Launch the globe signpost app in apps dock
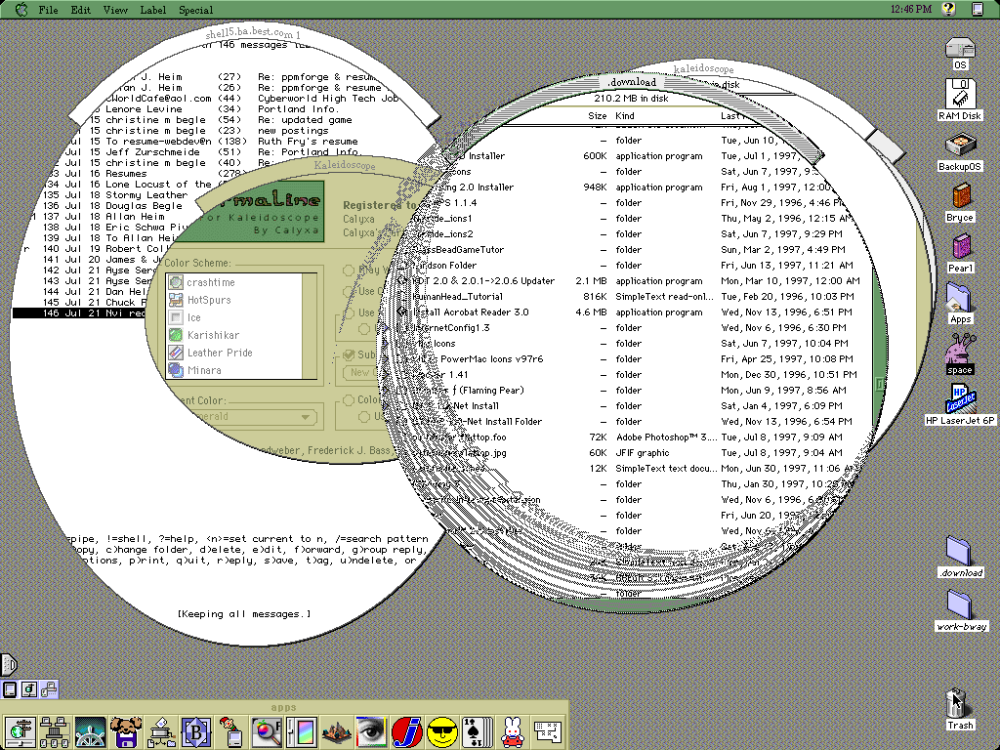 21,731
